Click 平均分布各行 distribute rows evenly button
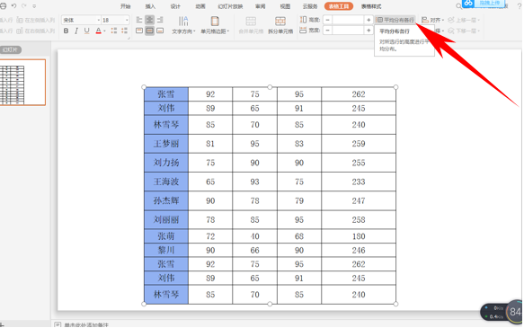The image size is (524, 328). (395, 20)
